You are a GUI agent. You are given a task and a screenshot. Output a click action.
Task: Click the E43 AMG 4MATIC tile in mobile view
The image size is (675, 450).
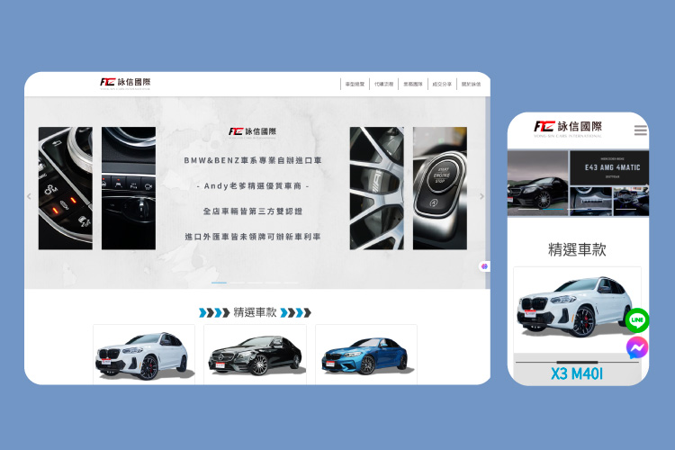coord(609,167)
